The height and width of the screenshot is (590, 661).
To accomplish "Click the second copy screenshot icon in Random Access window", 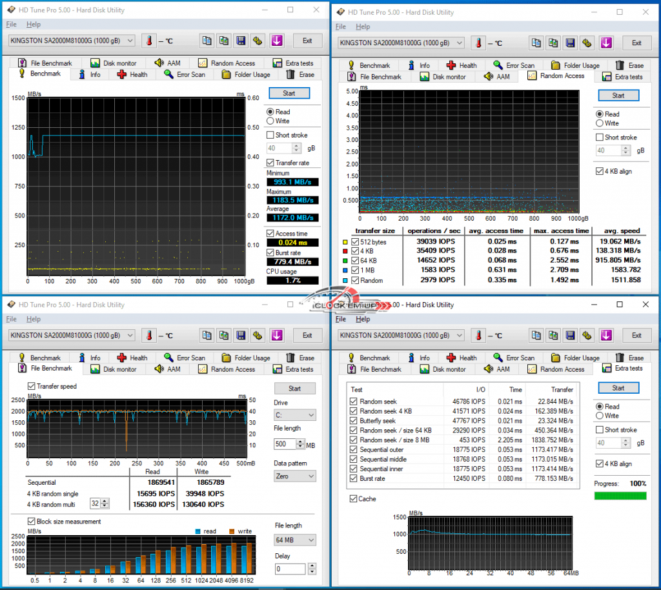I will [x=553, y=43].
